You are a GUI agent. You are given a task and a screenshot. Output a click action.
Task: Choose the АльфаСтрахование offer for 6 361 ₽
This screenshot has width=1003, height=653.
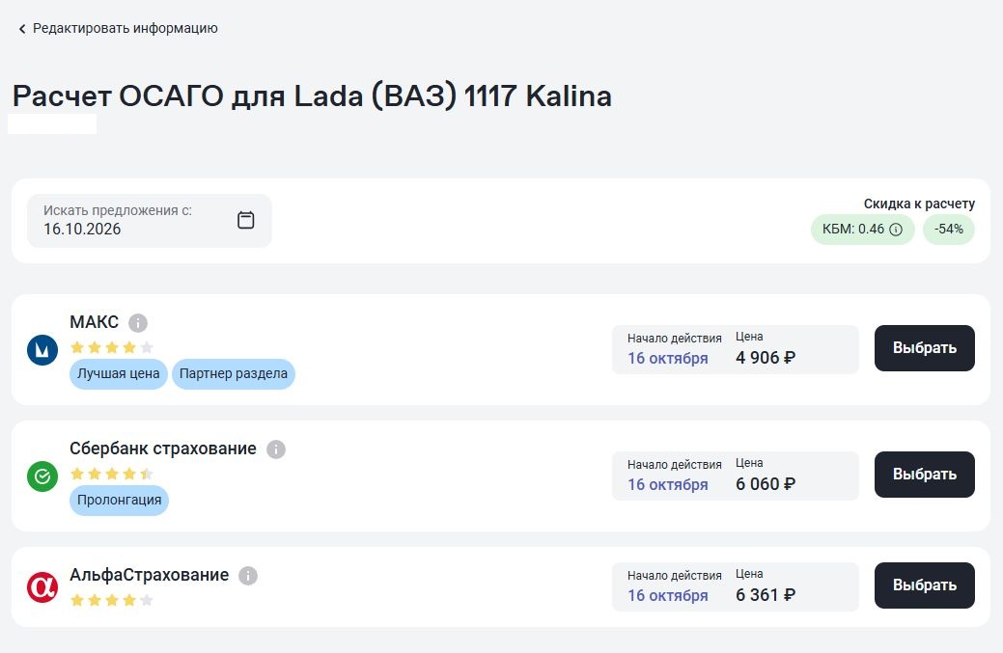(x=924, y=585)
